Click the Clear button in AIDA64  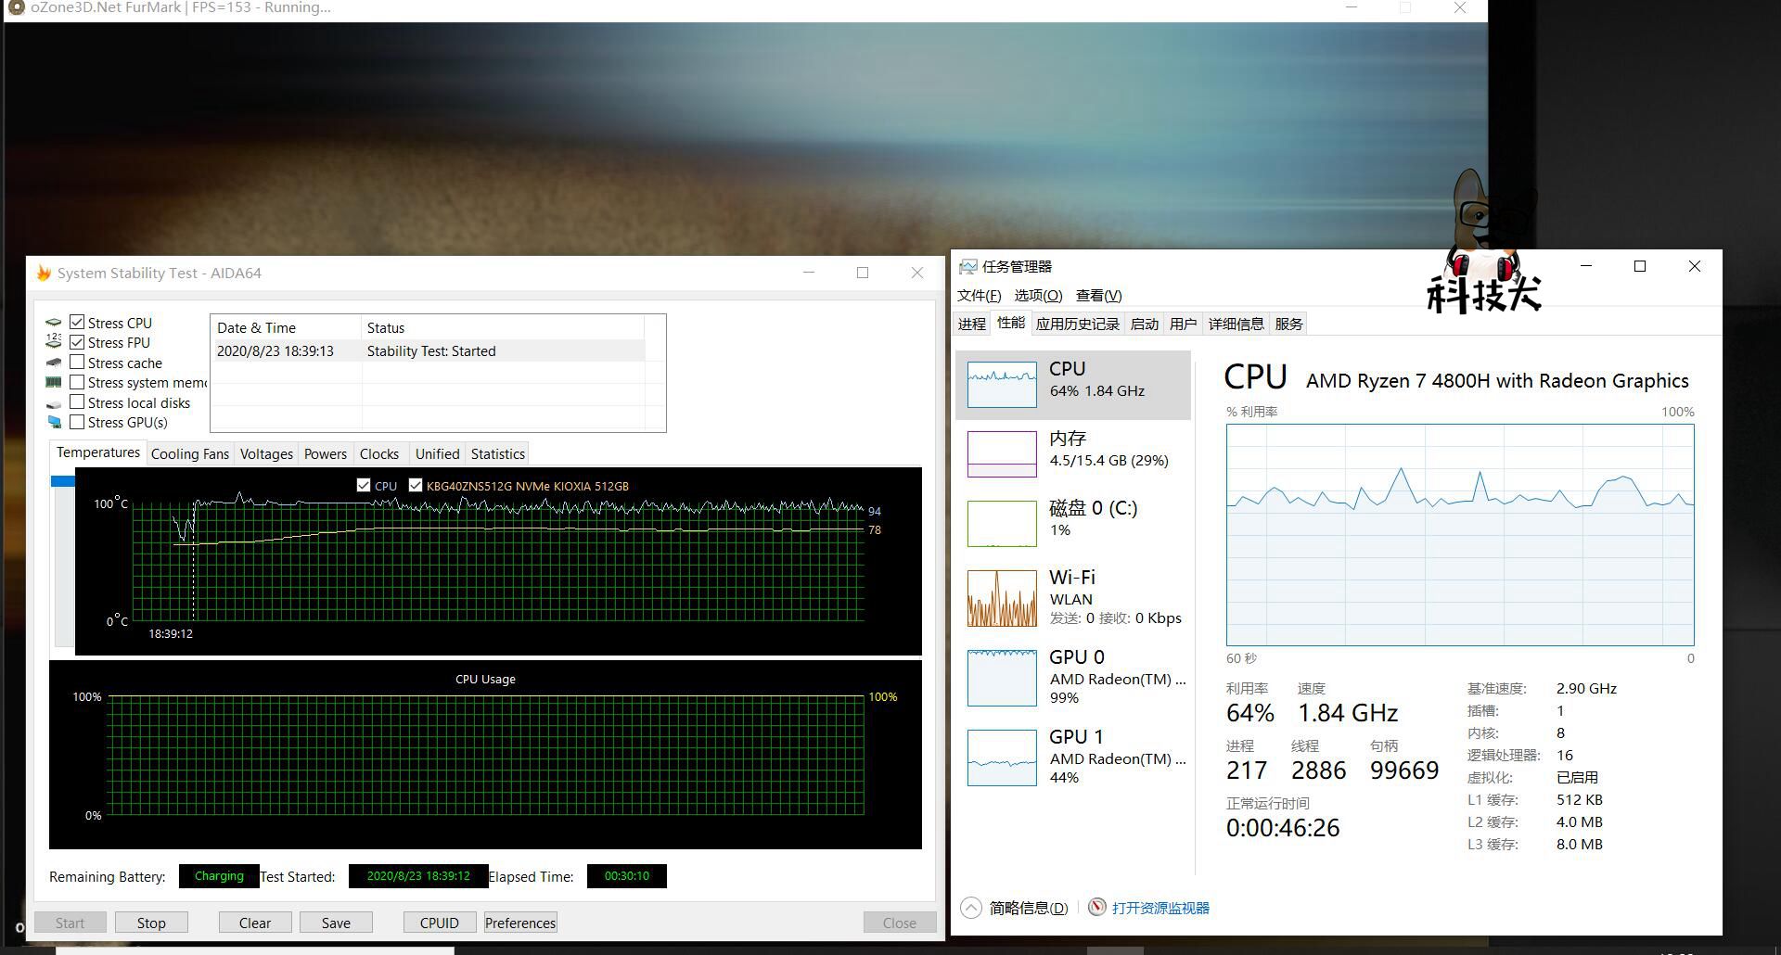(x=255, y=923)
